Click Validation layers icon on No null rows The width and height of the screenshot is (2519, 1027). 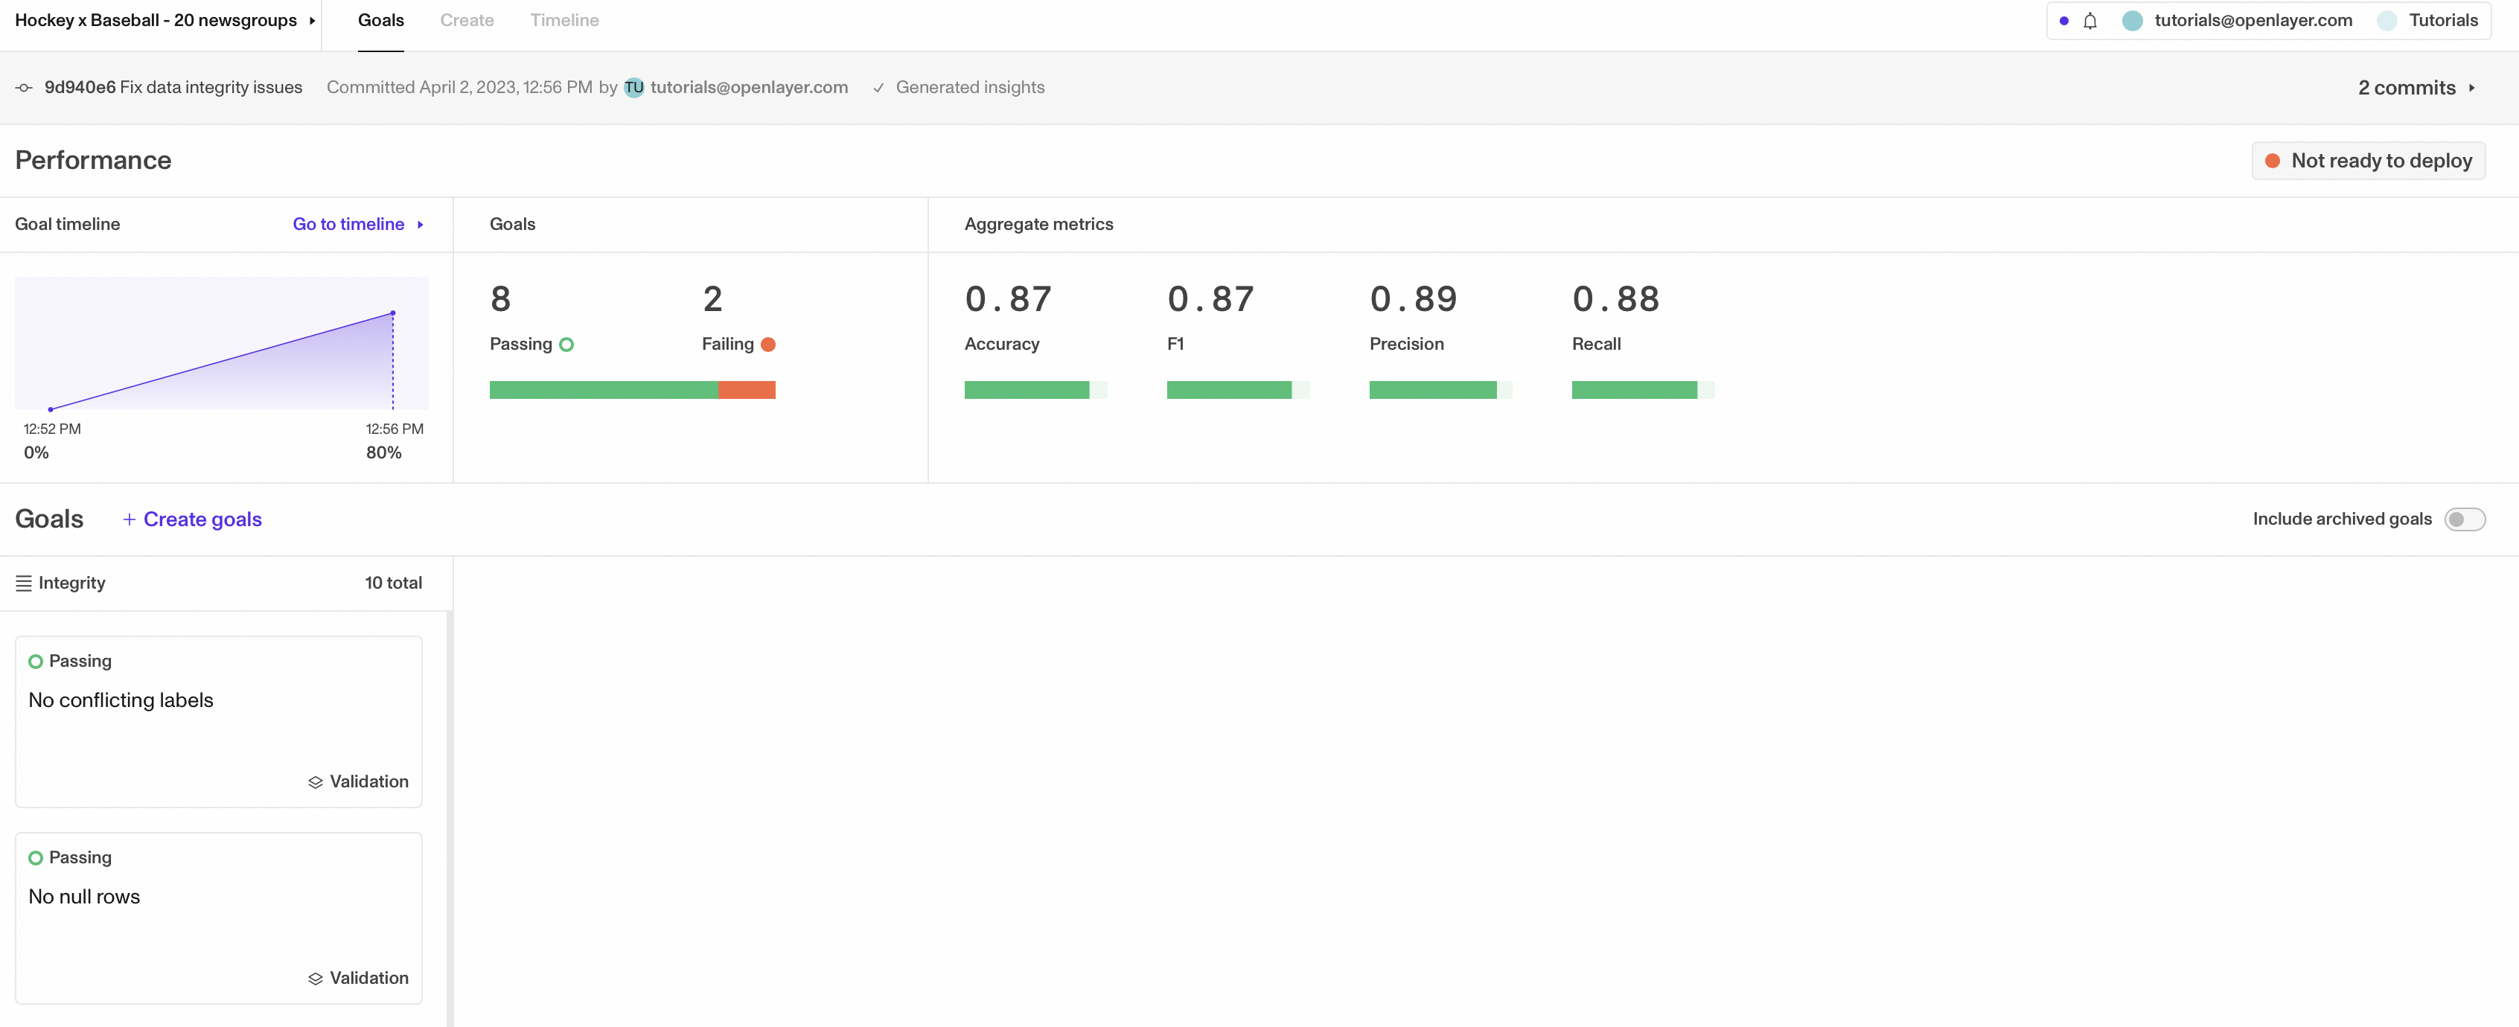tap(315, 978)
